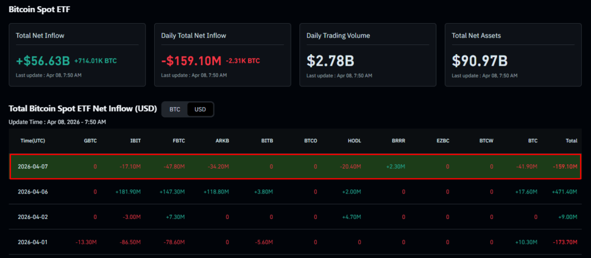Click the -3.00M IBIT value
591x258 pixels.
[132, 217]
